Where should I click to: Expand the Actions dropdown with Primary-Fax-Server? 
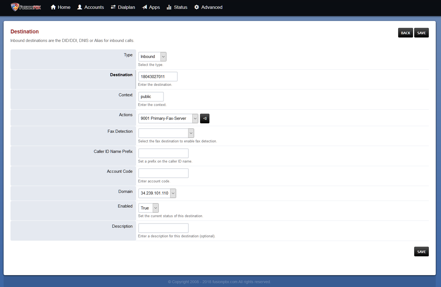point(168,118)
